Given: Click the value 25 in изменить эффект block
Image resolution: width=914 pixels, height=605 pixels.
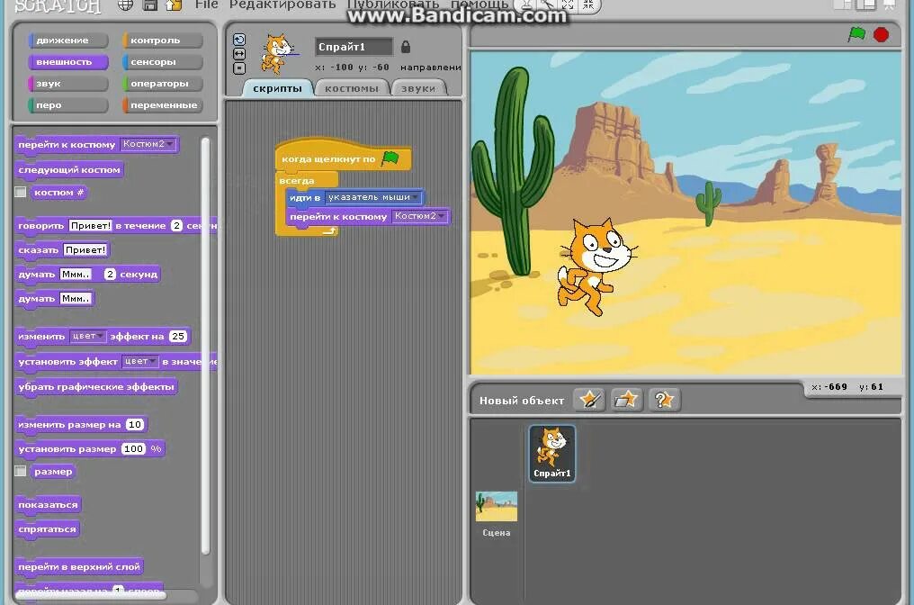Looking at the screenshot, I should [178, 336].
